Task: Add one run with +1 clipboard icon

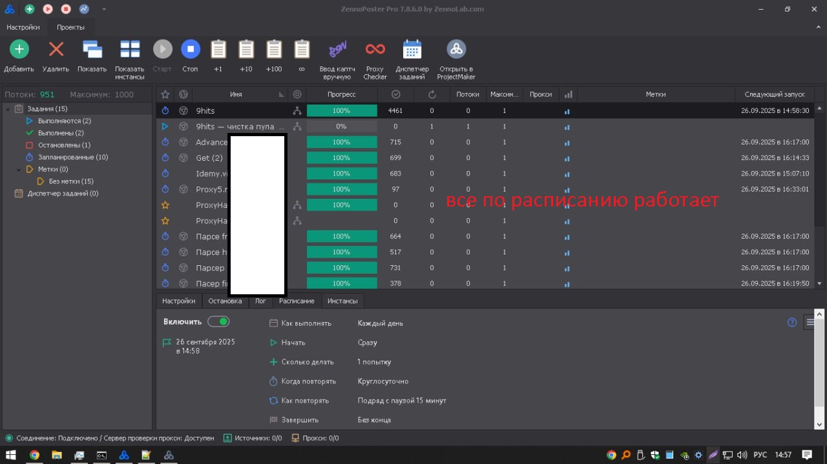Action: (218, 49)
